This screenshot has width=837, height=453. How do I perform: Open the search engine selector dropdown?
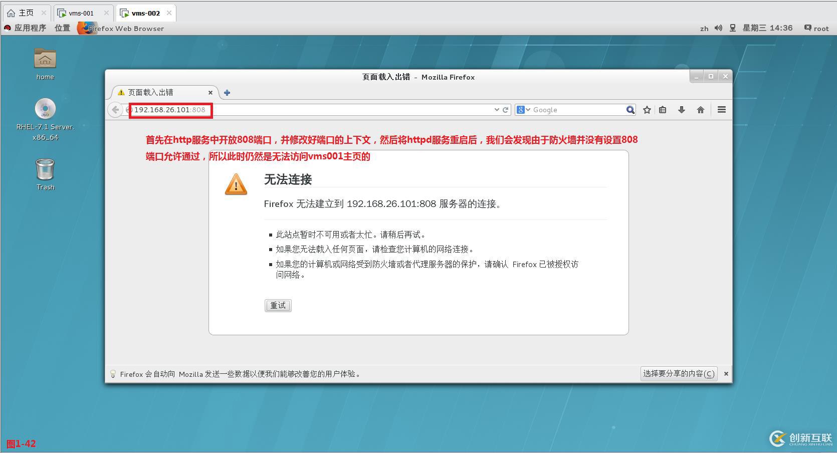522,109
